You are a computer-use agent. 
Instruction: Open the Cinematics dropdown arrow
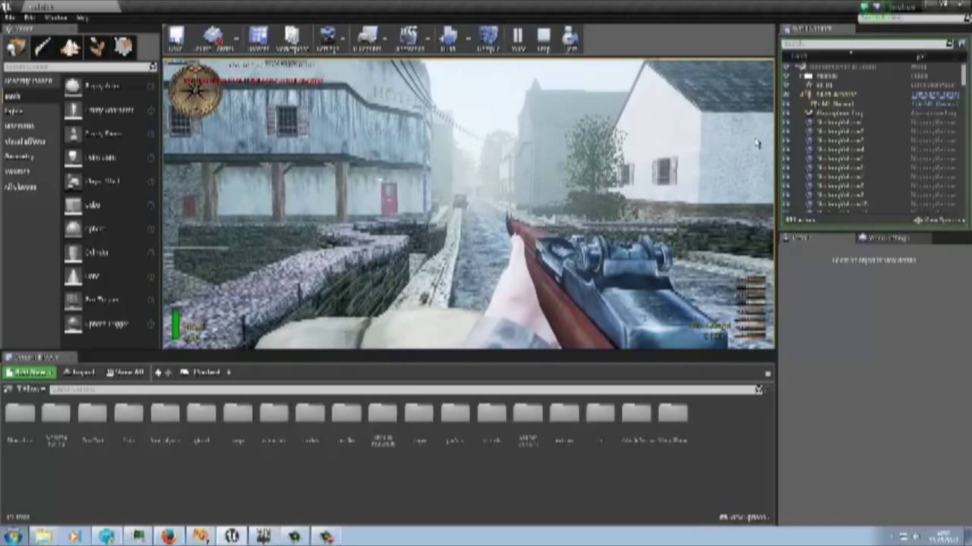coord(428,38)
